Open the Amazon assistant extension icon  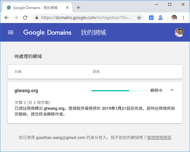[161, 18]
